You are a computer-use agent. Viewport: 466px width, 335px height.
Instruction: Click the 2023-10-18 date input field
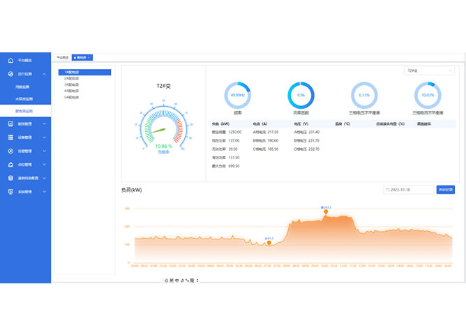point(409,190)
